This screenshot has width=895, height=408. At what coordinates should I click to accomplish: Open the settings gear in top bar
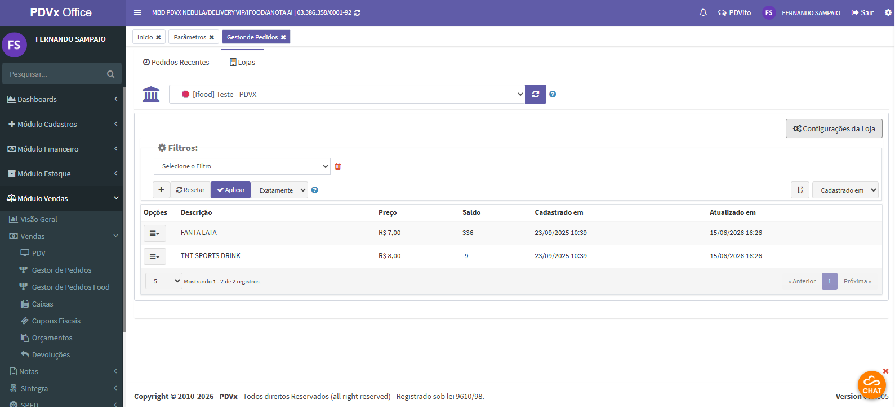[888, 12]
